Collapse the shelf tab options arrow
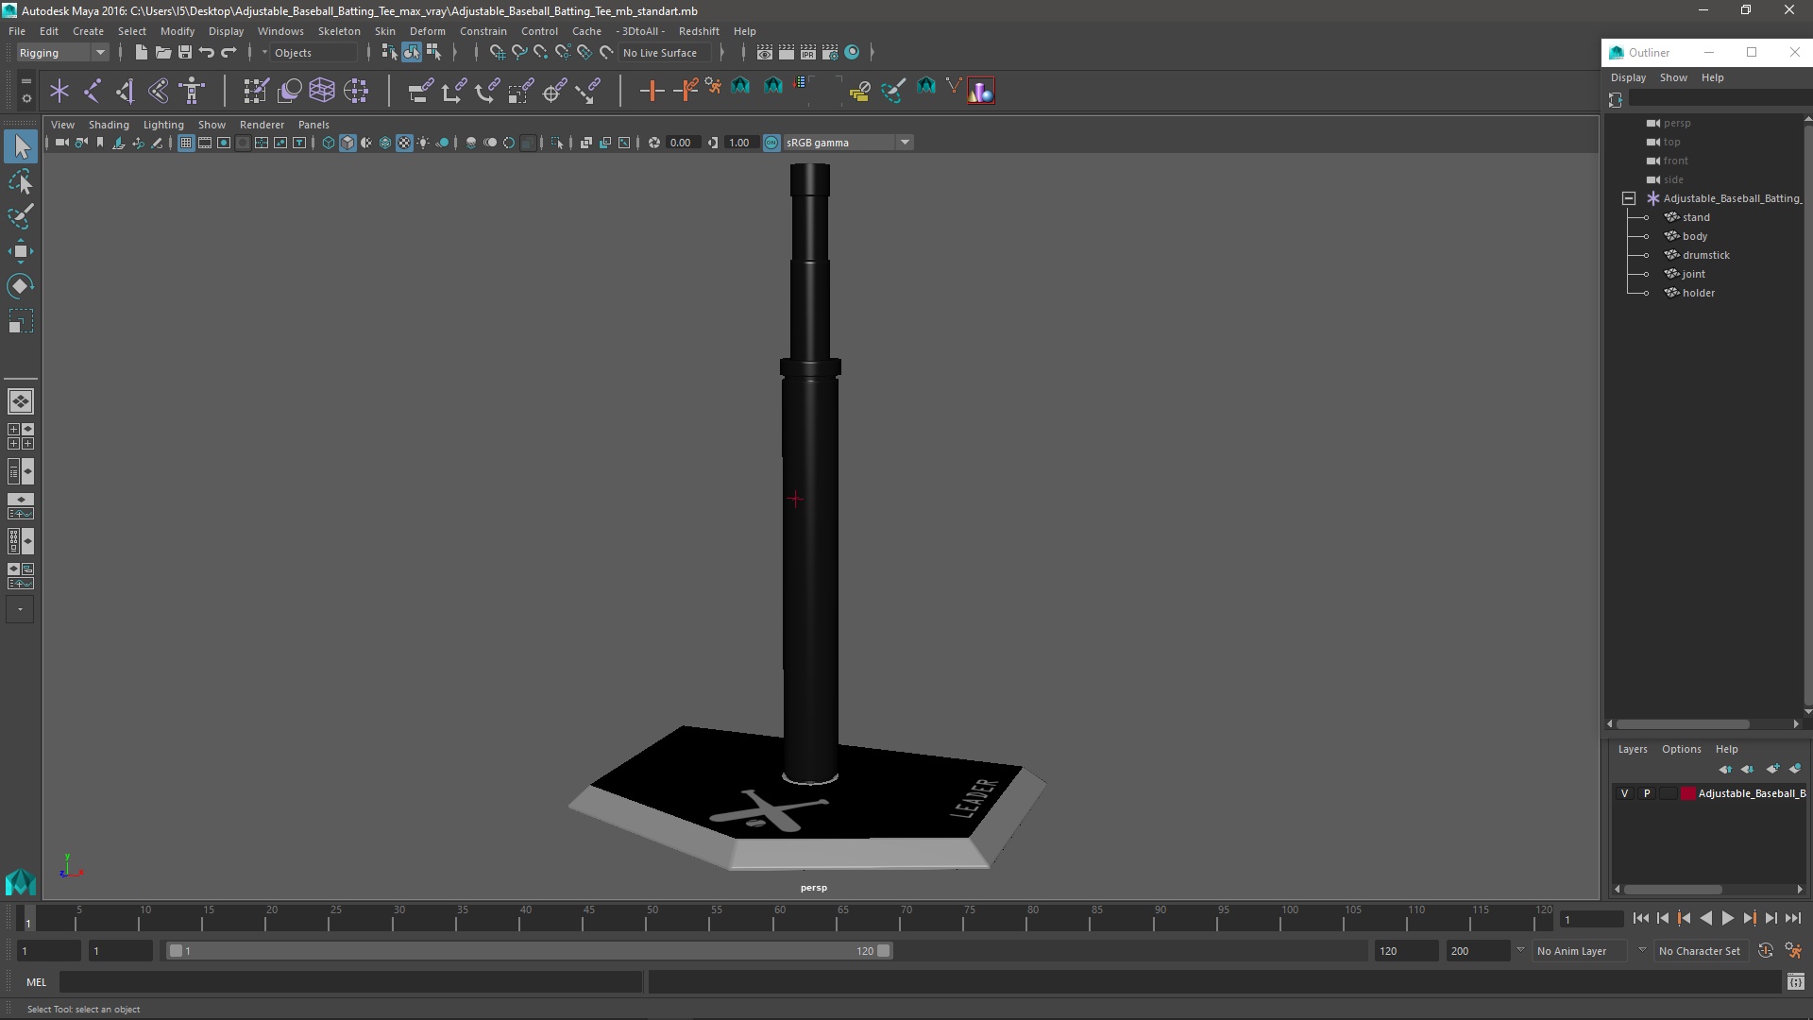Viewport: 1813px width, 1020px height. coord(25,82)
